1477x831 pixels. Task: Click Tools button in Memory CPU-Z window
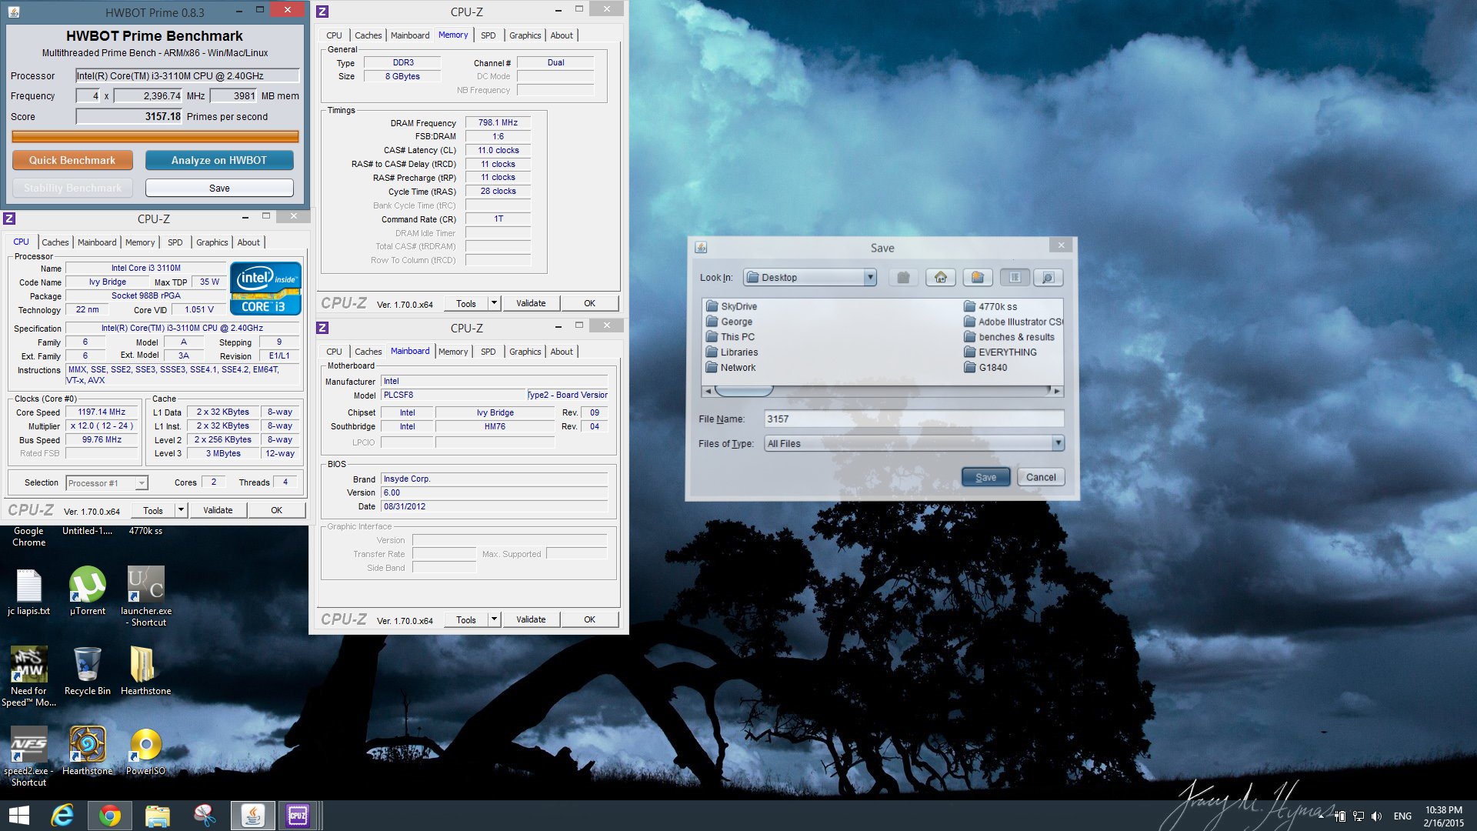click(466, 303)
